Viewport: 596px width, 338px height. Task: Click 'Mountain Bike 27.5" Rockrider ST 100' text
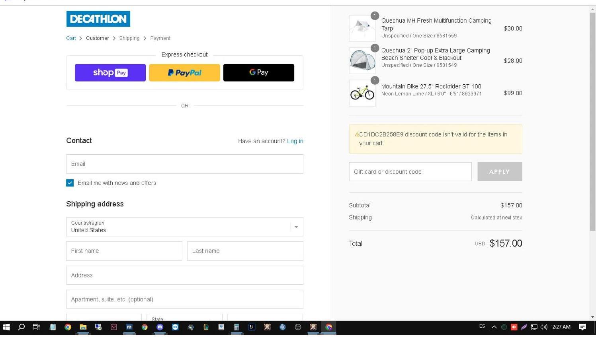[431, 86]
